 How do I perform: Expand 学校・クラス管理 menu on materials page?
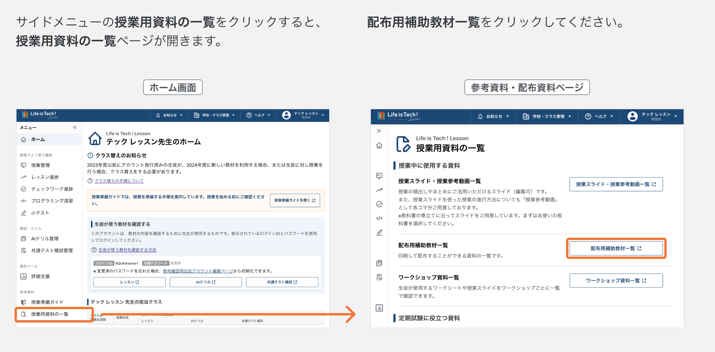(x=547, y=116)
